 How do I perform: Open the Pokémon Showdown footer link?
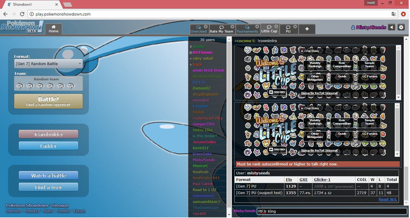(x=27, y=205)
